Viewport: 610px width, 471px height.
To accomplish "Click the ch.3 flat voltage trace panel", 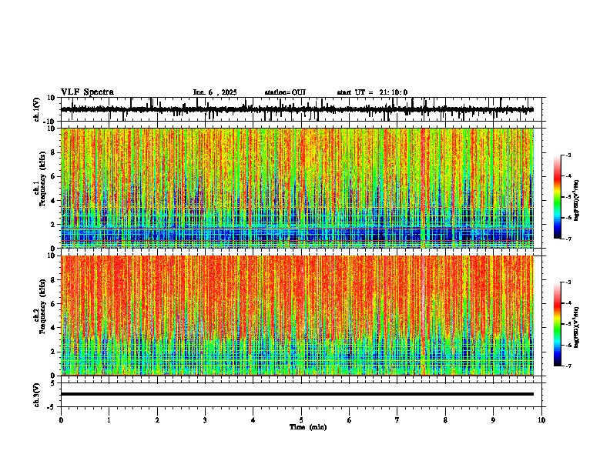I will [x=301, y=395].
